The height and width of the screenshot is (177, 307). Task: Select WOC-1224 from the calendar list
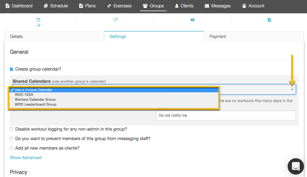point(114,94)
